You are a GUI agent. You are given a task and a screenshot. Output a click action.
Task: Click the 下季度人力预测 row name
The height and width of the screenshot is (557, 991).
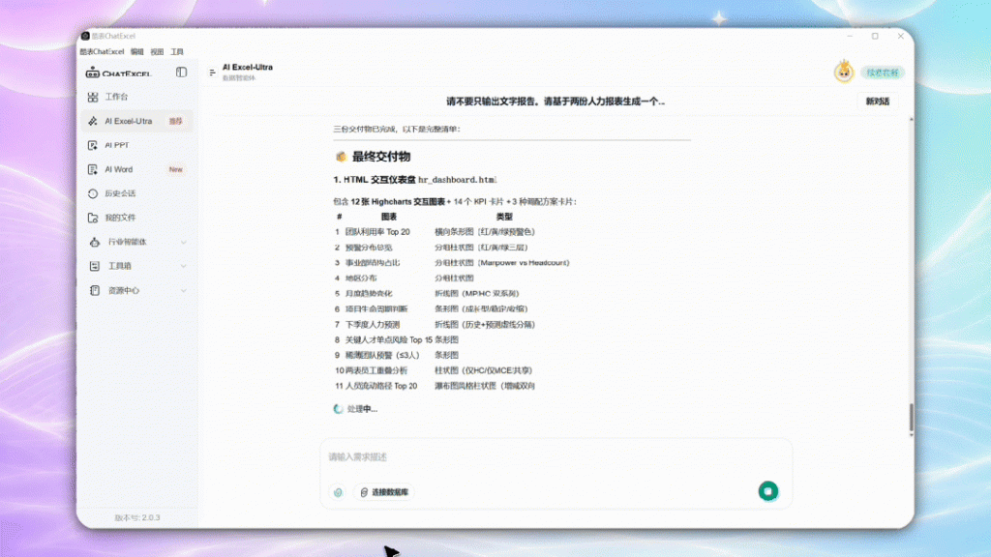coord(373,325)
